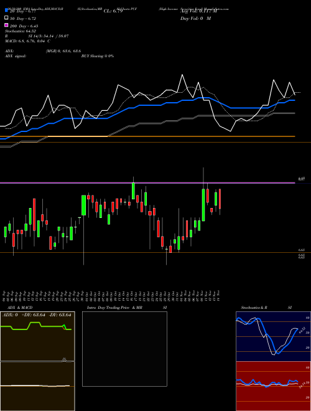Click the 'CL: 6.79' closing price
The height and width of the screenshot is (411, 311).
(113, 11)
